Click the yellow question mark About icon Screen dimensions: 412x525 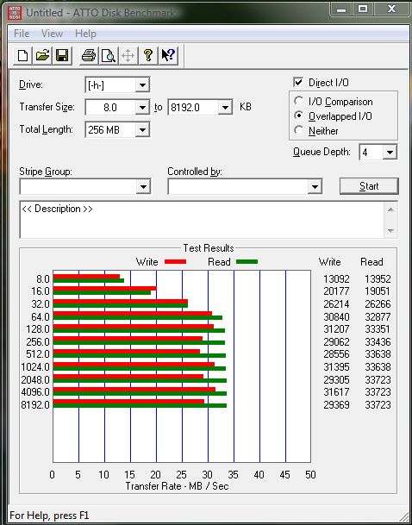(x=148, y=55)
